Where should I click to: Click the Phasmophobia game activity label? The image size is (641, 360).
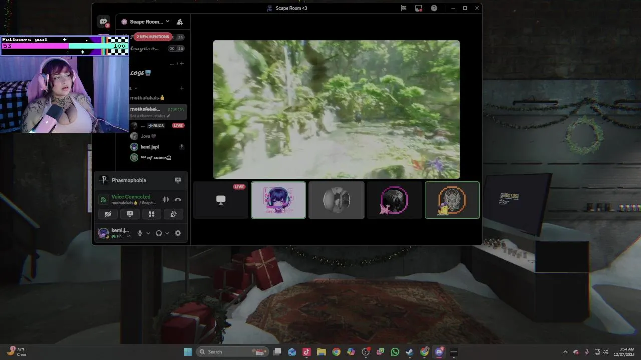click(x=129, y=180)
